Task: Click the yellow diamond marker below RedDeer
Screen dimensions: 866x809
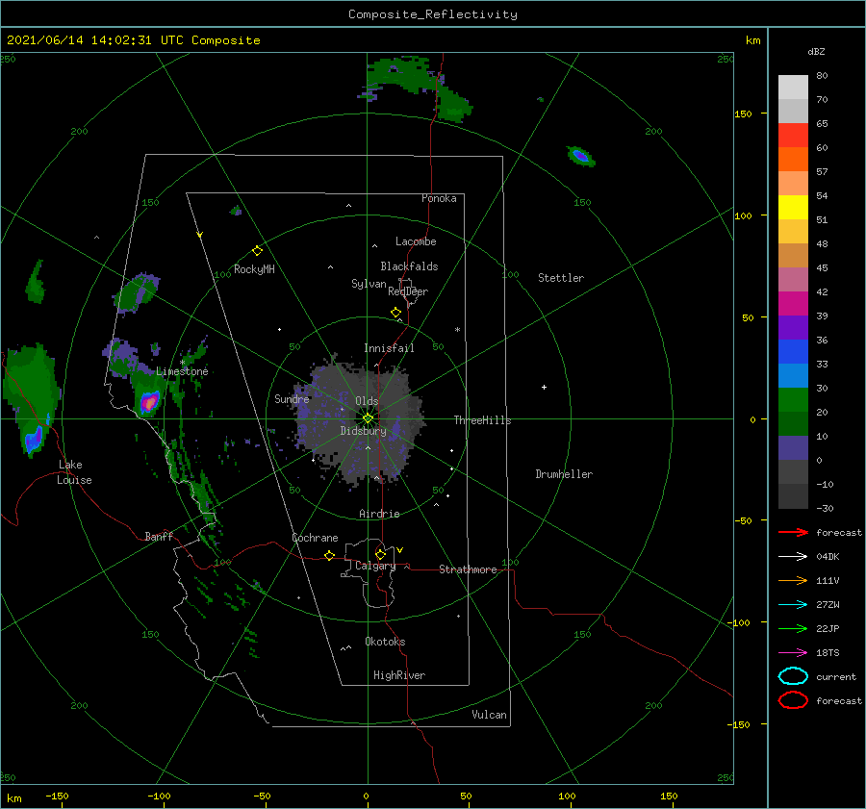Action: coord(395,313)
